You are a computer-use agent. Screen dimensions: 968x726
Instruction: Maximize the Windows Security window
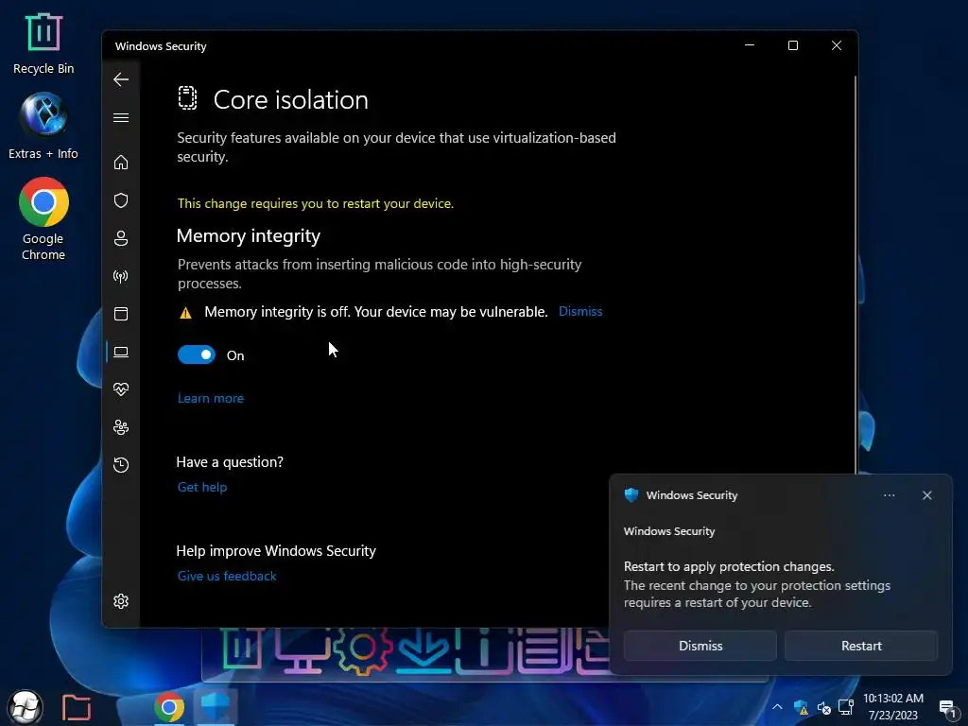click(793, 45)
